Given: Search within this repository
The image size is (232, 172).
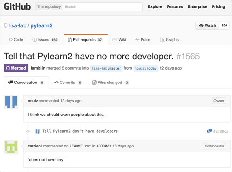Looking at the screenshot, I should click(x=102, y=7).
